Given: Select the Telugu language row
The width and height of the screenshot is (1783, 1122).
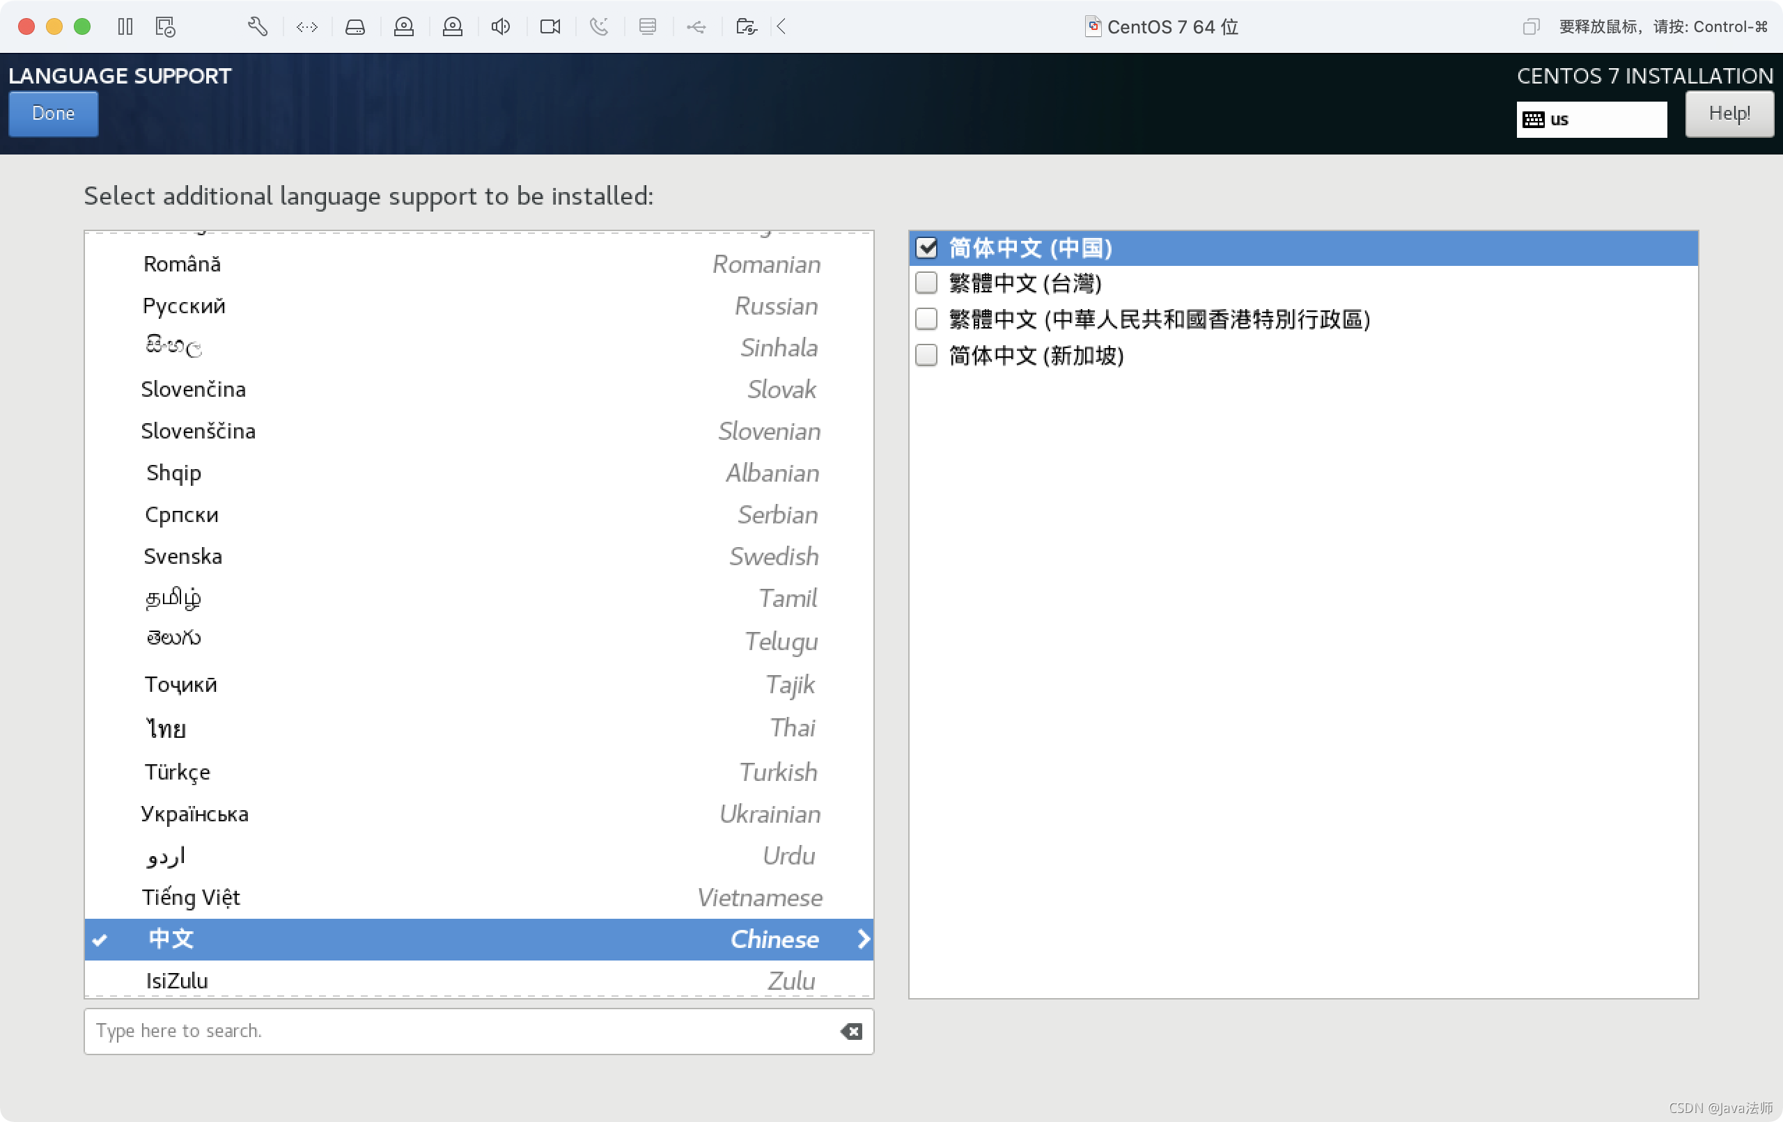Looking at the screenshot, I should click(479, 640).
